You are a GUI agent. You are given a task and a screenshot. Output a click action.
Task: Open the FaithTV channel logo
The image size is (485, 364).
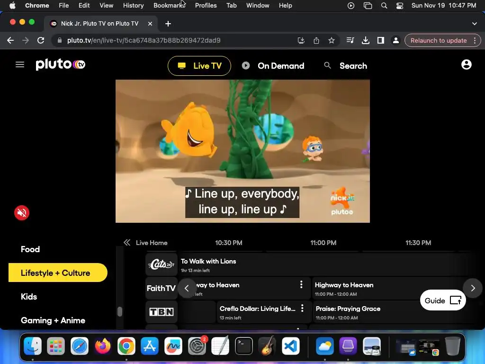(162, 288)
